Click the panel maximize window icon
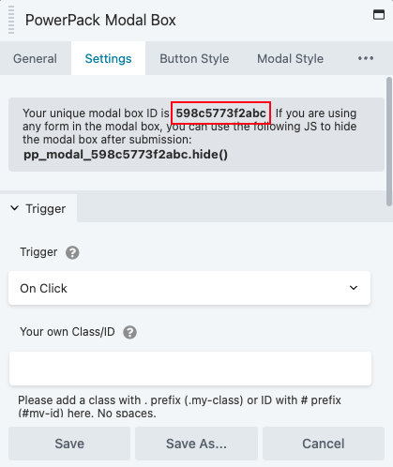The image size is (393, 467). (x=379, y=15)
